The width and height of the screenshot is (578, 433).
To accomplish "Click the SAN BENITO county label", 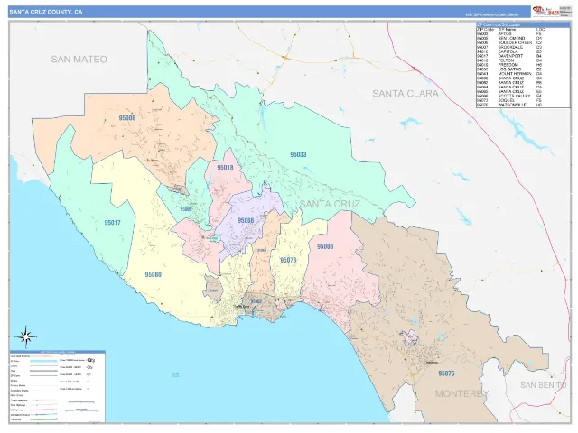I will tap(543, 385).
